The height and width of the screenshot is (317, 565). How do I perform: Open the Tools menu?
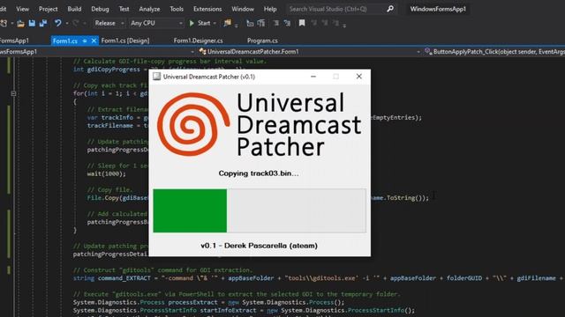point(177,9)
